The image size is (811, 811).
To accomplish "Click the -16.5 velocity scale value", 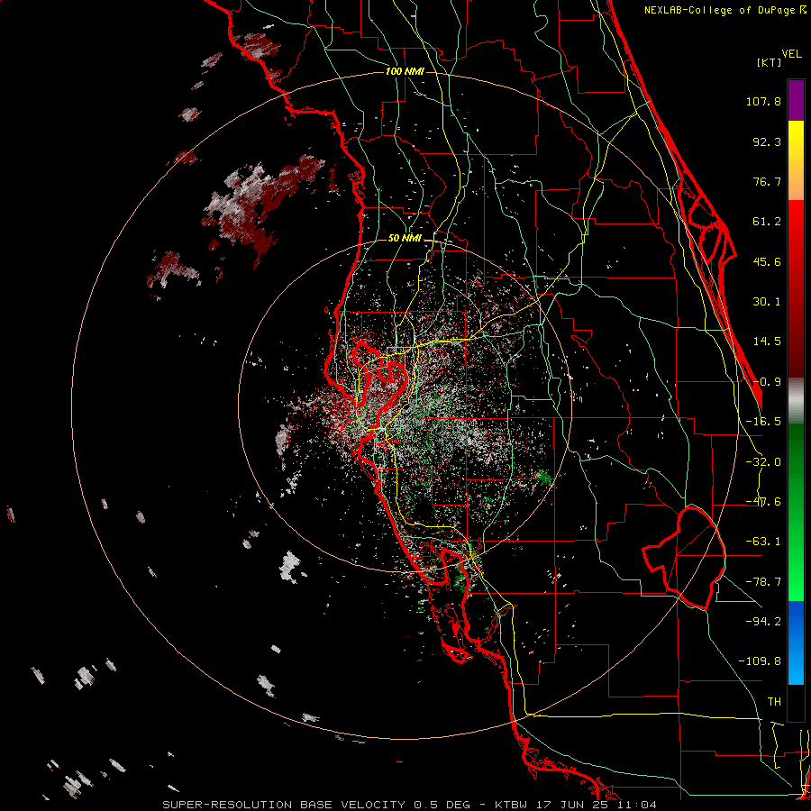I will (763, 422).
